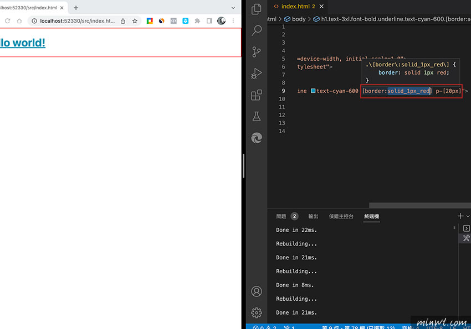Image resolution: width=471 pixels, height=329 pixels.
Task: Open a new Chrome tab
Action: 76,8
